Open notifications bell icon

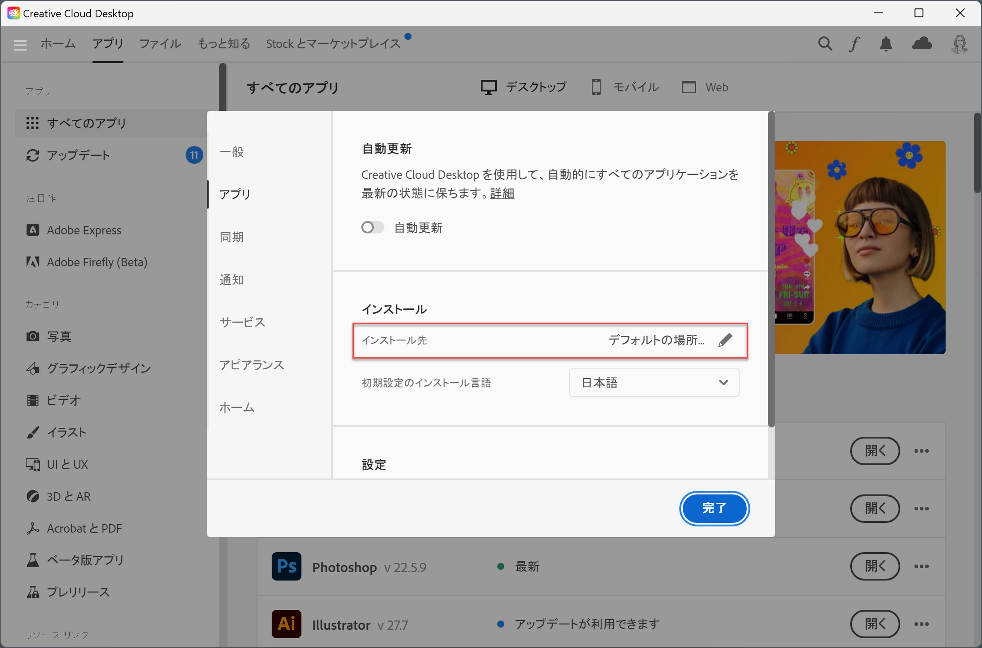886,43
